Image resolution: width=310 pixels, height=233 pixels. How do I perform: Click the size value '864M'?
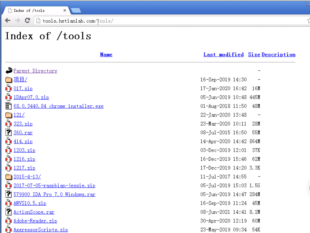coord(255,141)
